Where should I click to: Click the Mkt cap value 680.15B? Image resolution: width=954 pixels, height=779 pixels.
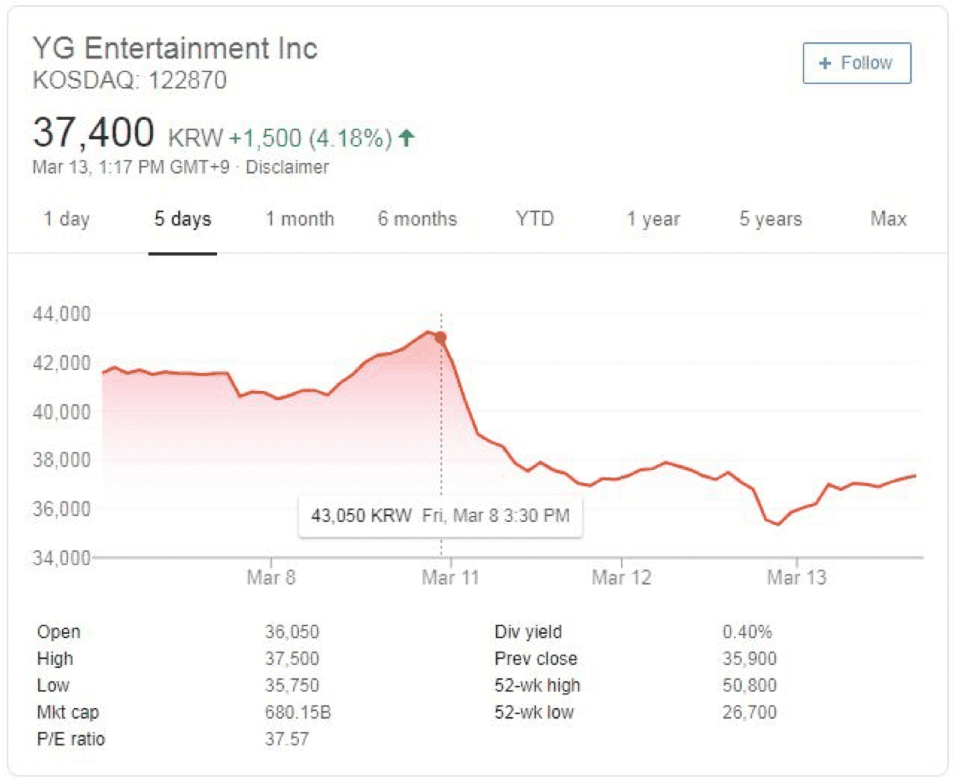pyautogui.click(x=298, y=712)
